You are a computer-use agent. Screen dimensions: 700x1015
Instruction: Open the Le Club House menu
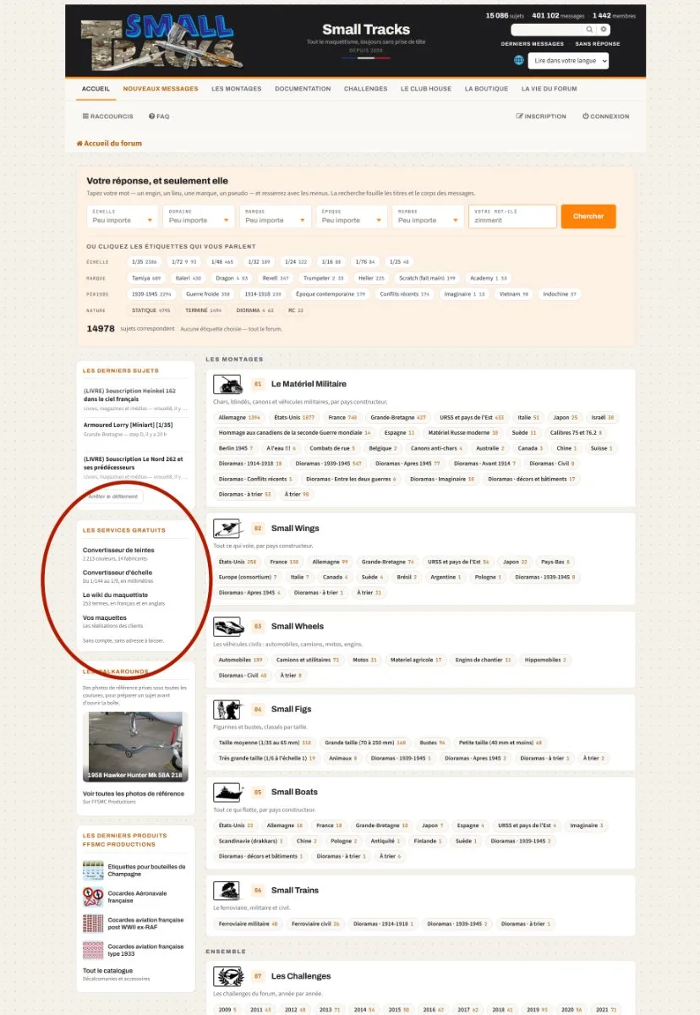pos(426,89)
